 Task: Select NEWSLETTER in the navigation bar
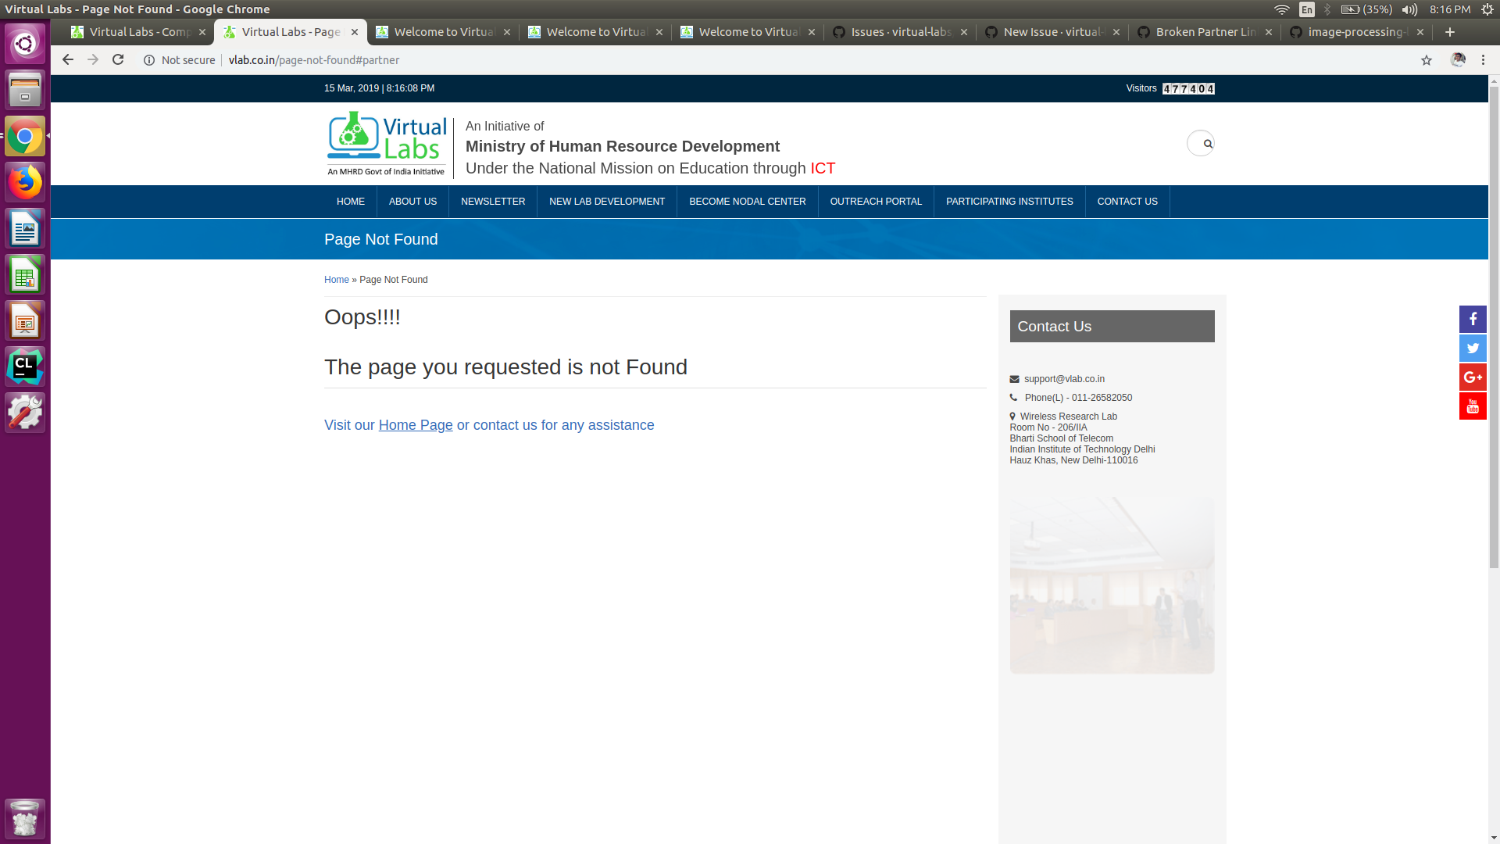pyautogui.click(x=492, y=201)
